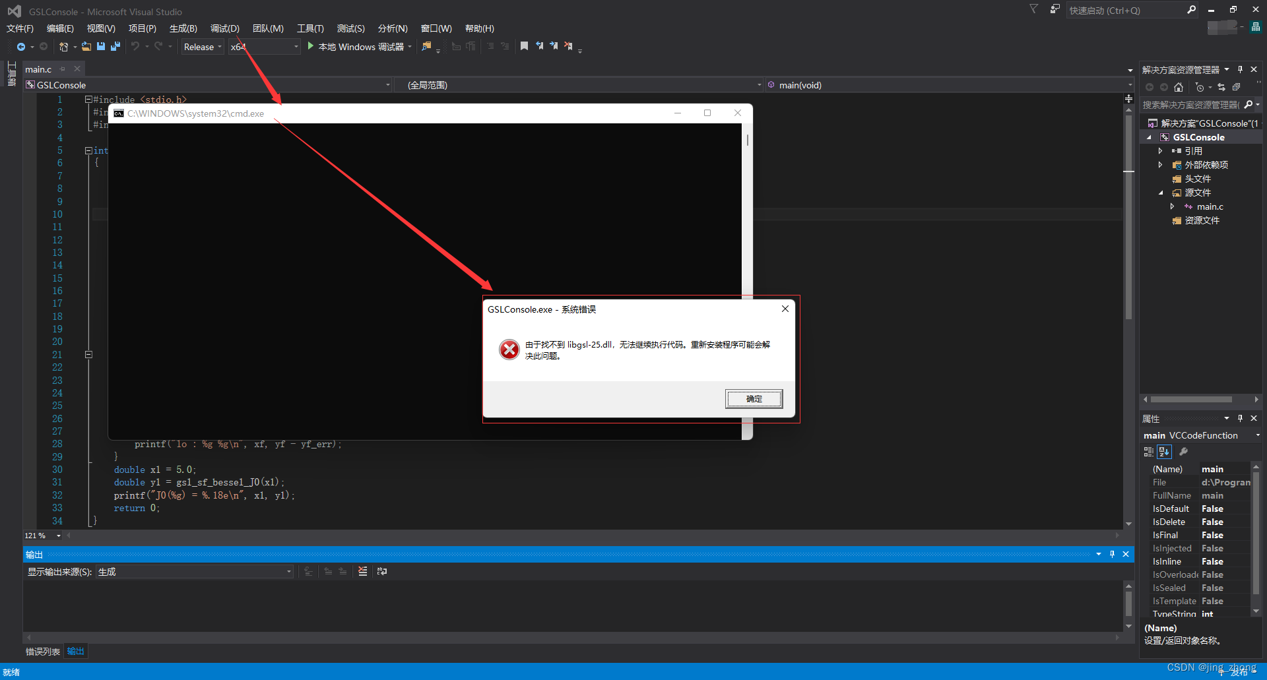The width and height of the screenshot is (1267, 680).
Task: Toggle auto-hide pin of Properties panel
Action: pyautogui.click(x=1240, y=418)
